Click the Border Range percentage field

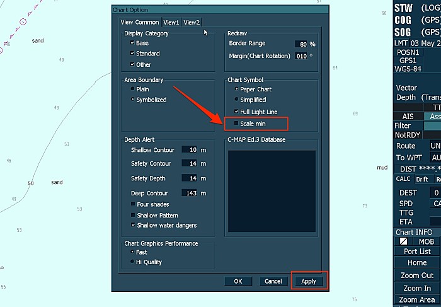tap(301, 44)
